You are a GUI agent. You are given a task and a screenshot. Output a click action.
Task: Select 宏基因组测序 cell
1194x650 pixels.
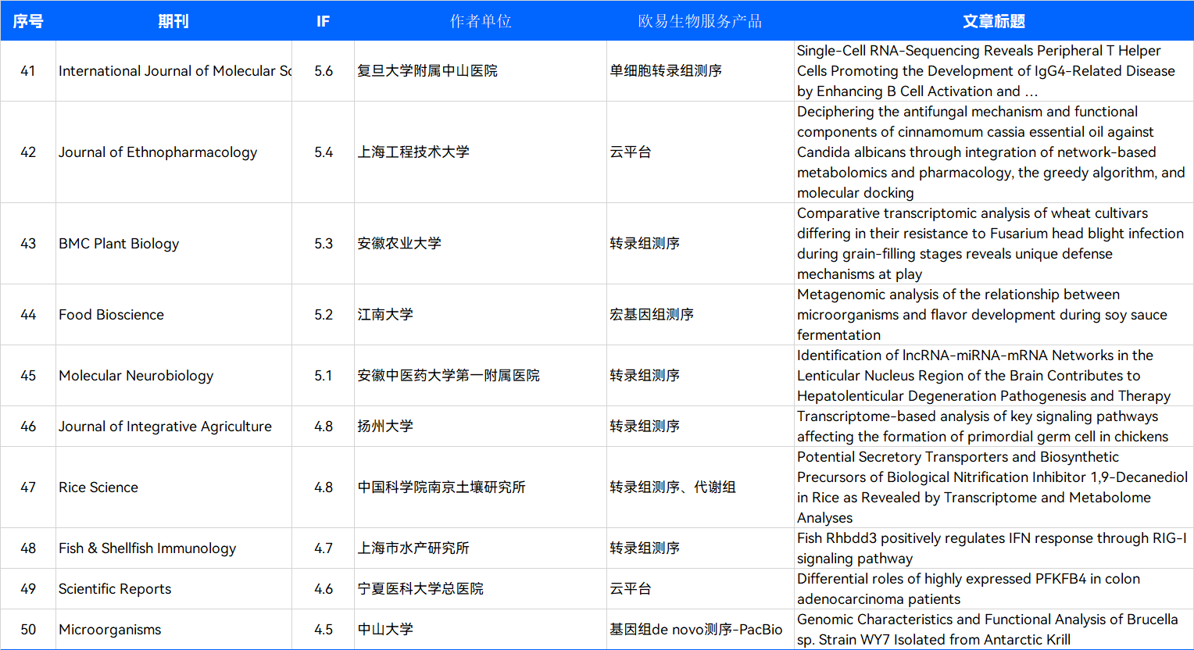tap(700, 315)
